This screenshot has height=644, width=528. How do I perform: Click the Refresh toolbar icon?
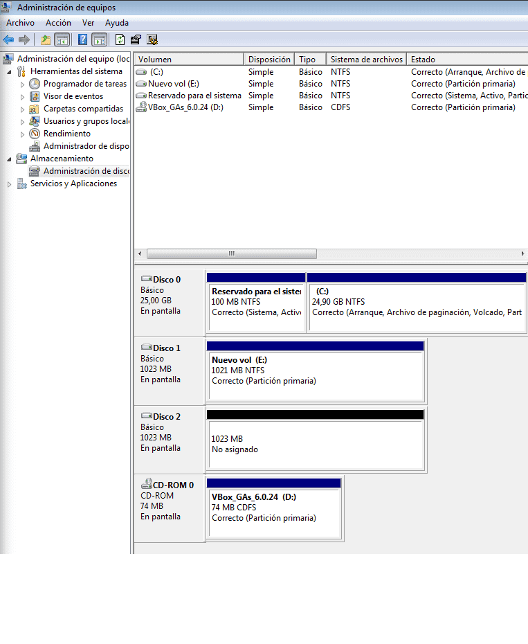pyautogui.click(x=120, y=40)
